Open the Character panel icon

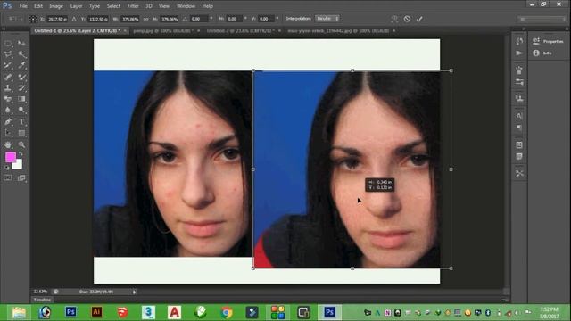click(519, 116)
